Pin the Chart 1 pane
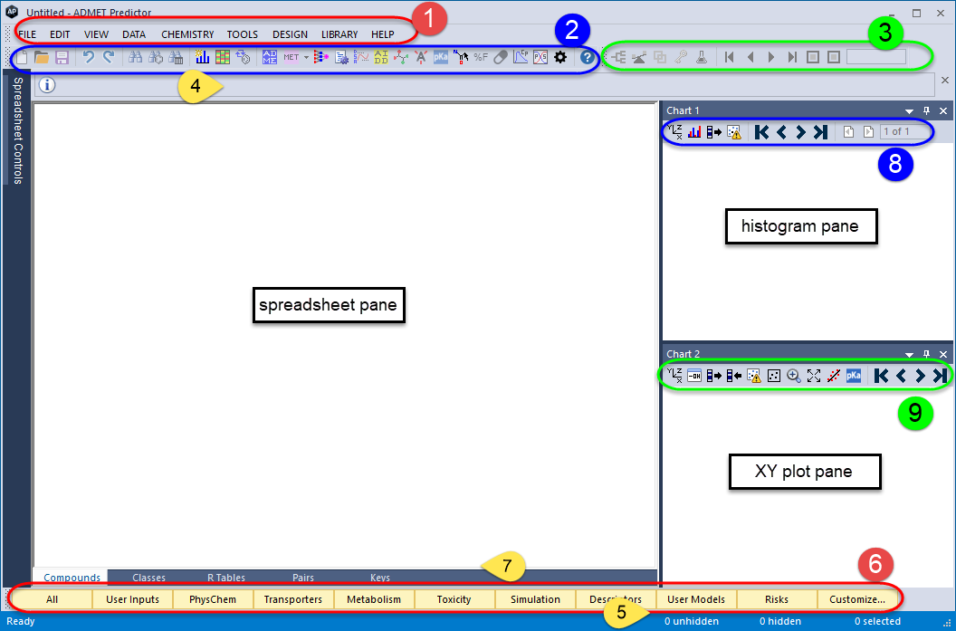The width and height of the screenshot is (956, 631). point(927,111)
